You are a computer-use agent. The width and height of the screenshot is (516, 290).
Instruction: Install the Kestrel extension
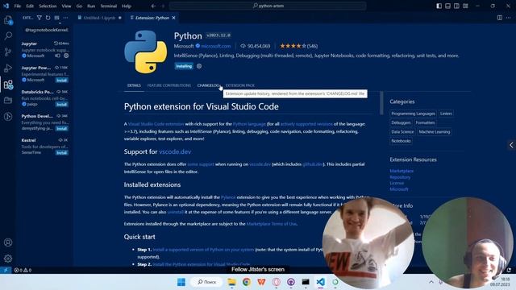[x=61, y=153]
